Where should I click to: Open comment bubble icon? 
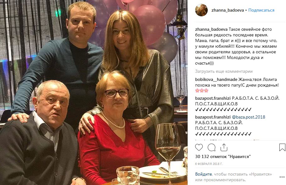coord(212,147)
